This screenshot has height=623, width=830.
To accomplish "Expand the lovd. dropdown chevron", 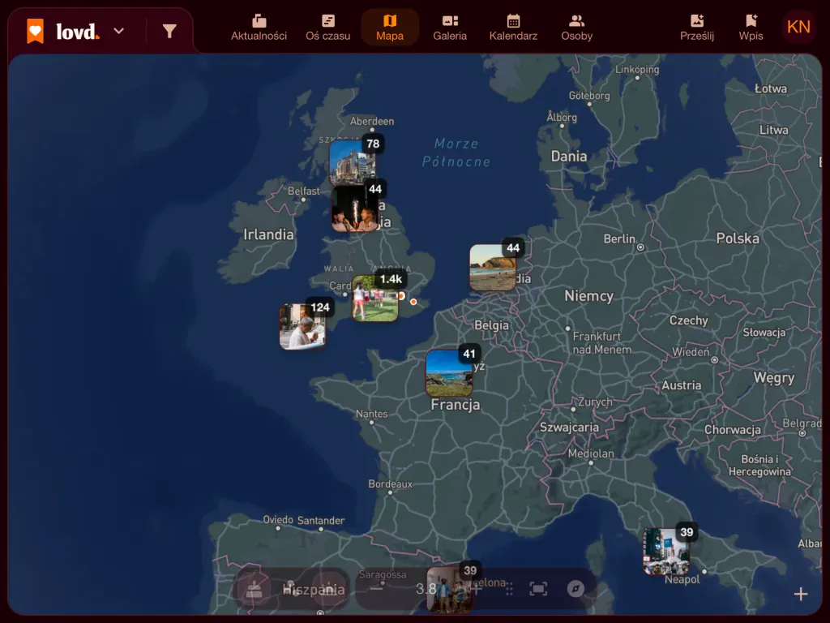I will click(x=119, y=32).
